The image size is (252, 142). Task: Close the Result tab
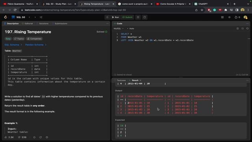coord(141,80)
